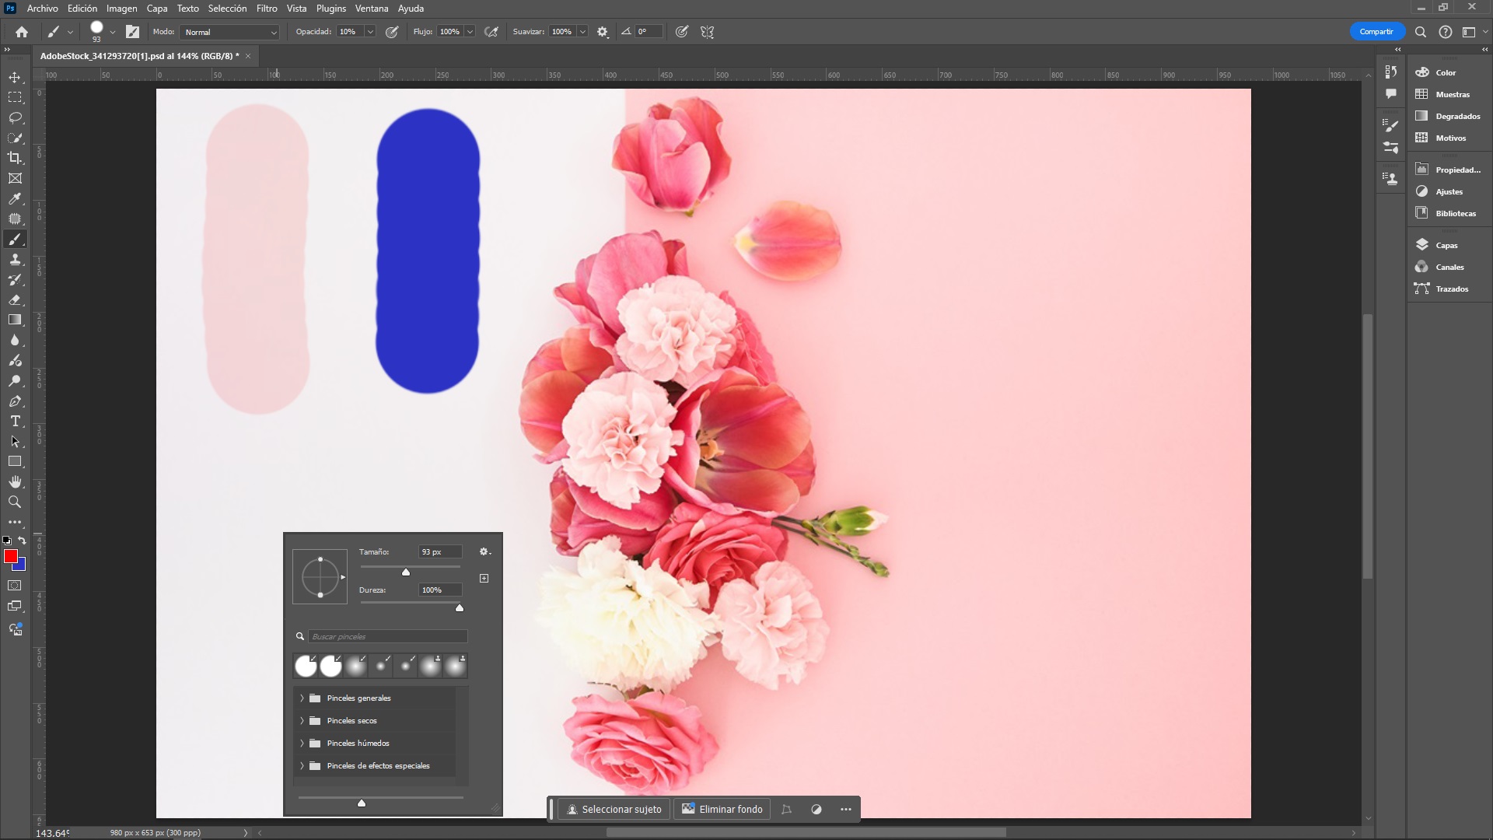Select the Rectangle shape tool
1493x840 pixels.
click(x=15, y=462)
